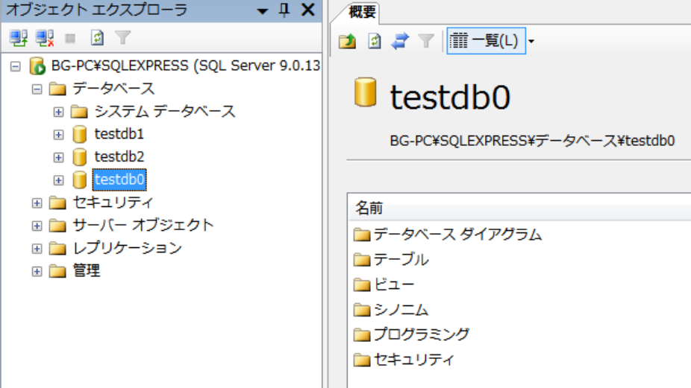691x388 pixels.
Task: Click the 一覧(L) view button
Action: [486, 41]
